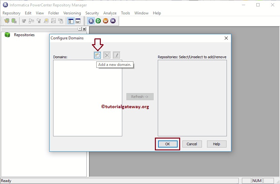Open the Versioning menu
Image resolution: width=280 pixels, height=184 pixels.
(72, 13)
